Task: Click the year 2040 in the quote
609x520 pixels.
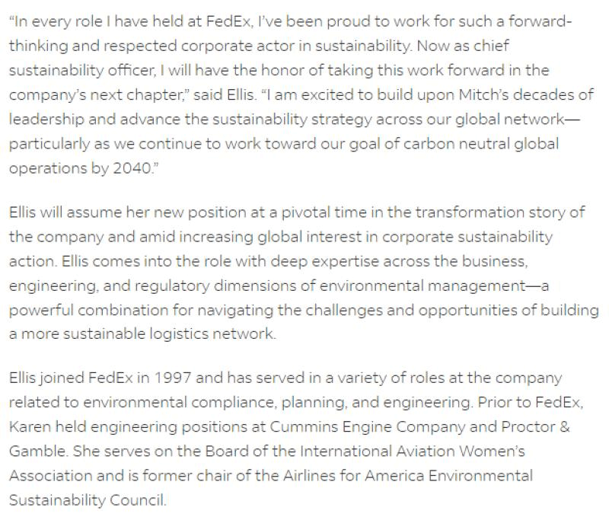Action: tap(129, 167)
